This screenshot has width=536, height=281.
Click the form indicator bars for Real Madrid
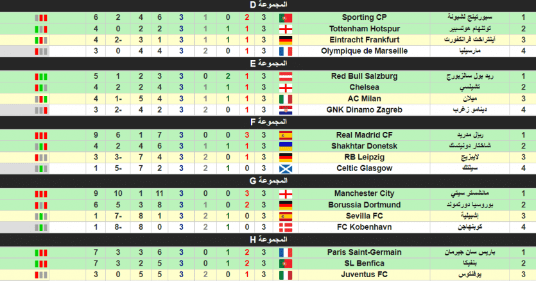(40, 135)
